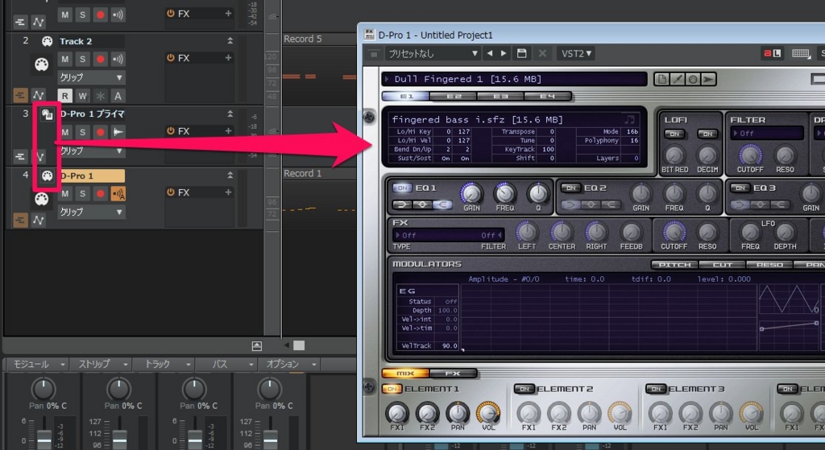Open Track 2 take lanes icon
The width and height of the screenshot is (825, 450).
(20, 95)
